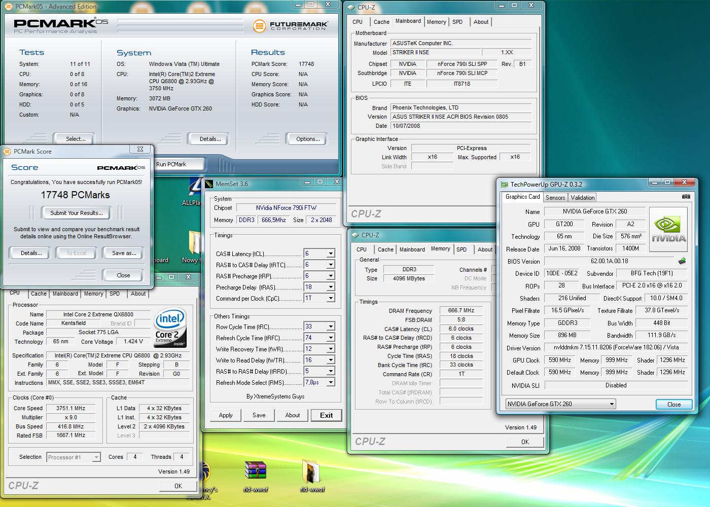Expand the Write to Read Delay (tWTR) dropdown
This screenshot has width=710, height=507.
pos(331,360)
